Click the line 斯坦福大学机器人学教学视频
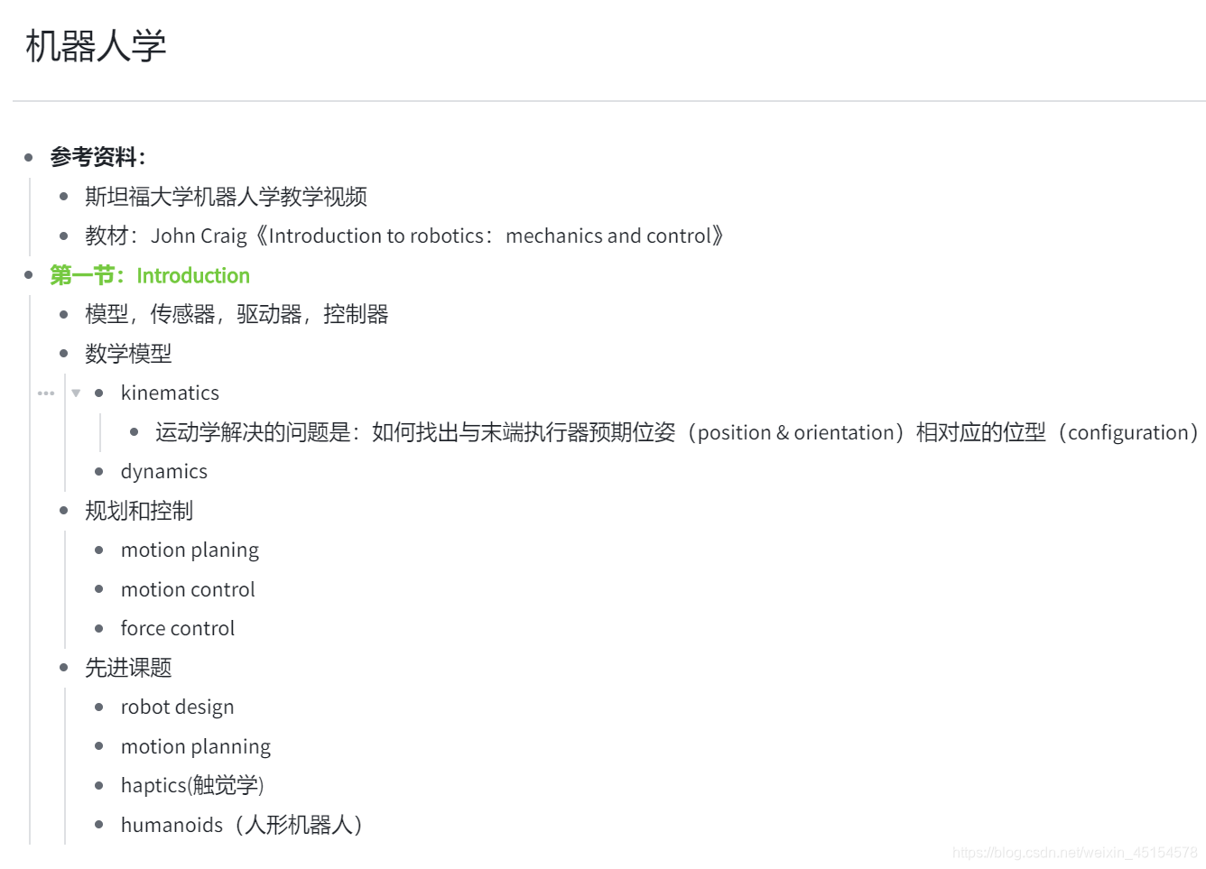1206x869 pixels. pyautogui.click(x=226, y=197)
